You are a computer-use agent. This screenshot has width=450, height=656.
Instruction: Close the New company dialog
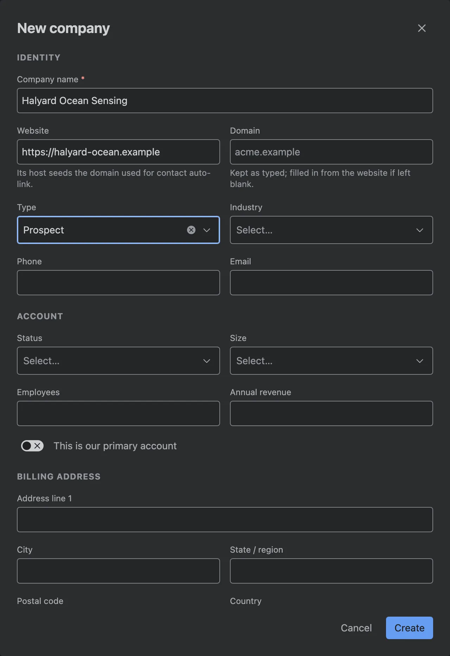422,28
